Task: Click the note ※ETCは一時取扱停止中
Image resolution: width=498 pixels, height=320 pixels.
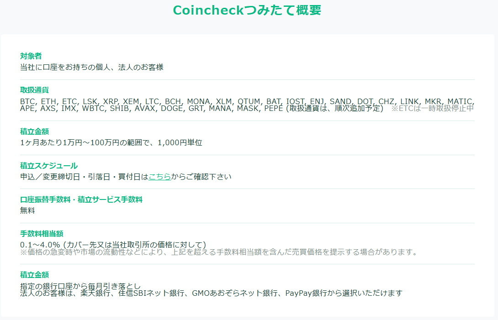Action: [432, 108]
